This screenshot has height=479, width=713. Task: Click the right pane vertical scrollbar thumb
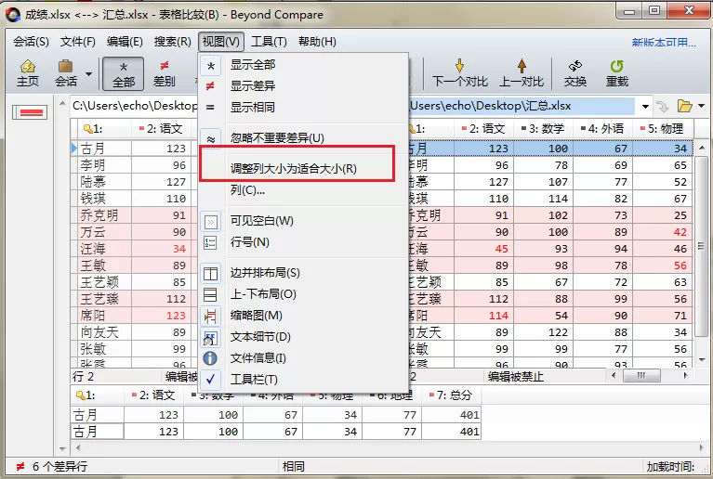(x=702, y=246)
